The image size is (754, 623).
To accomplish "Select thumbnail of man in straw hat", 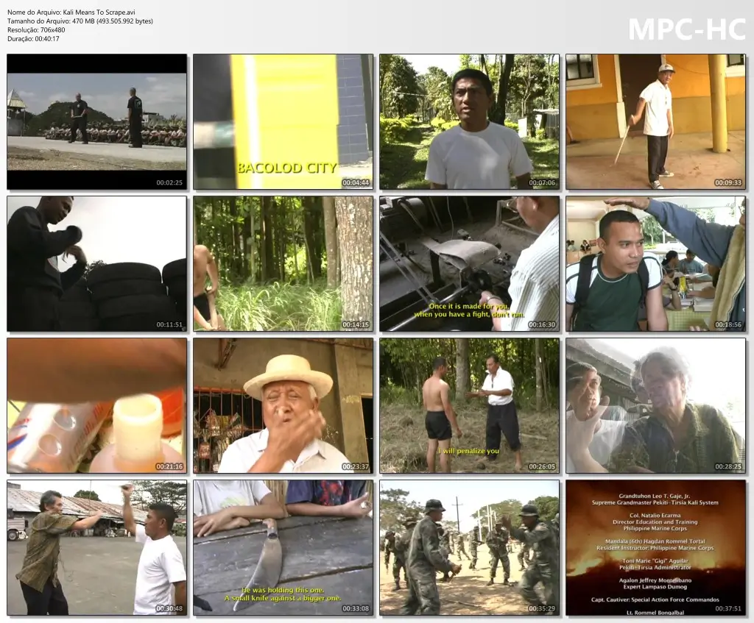I will click(x=283, y=405).
